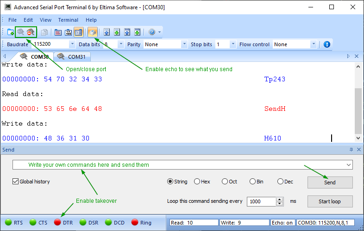The width and height of the screenshot is (364, 231).
Task: Open the View menu
Action: [x=45, y=20]
